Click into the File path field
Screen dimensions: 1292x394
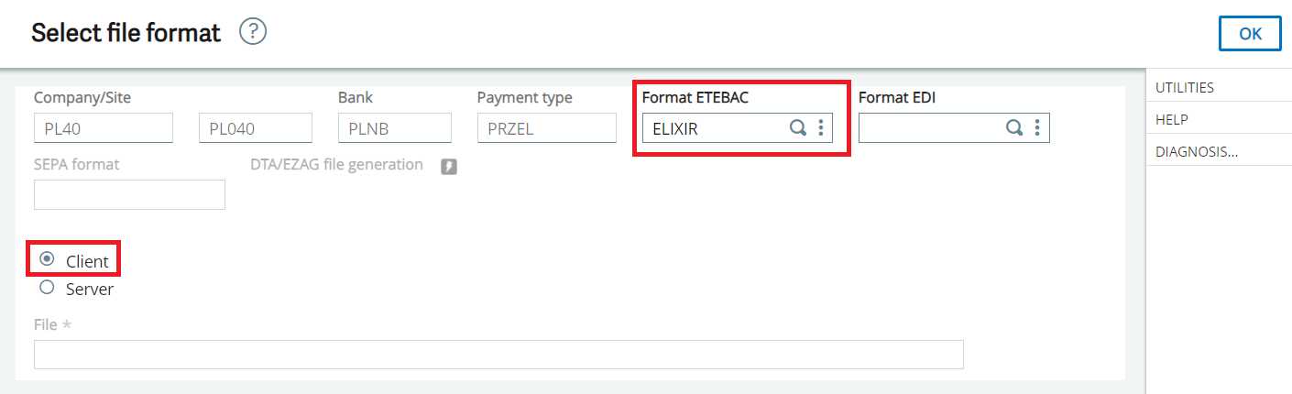(x=498, y=355)
